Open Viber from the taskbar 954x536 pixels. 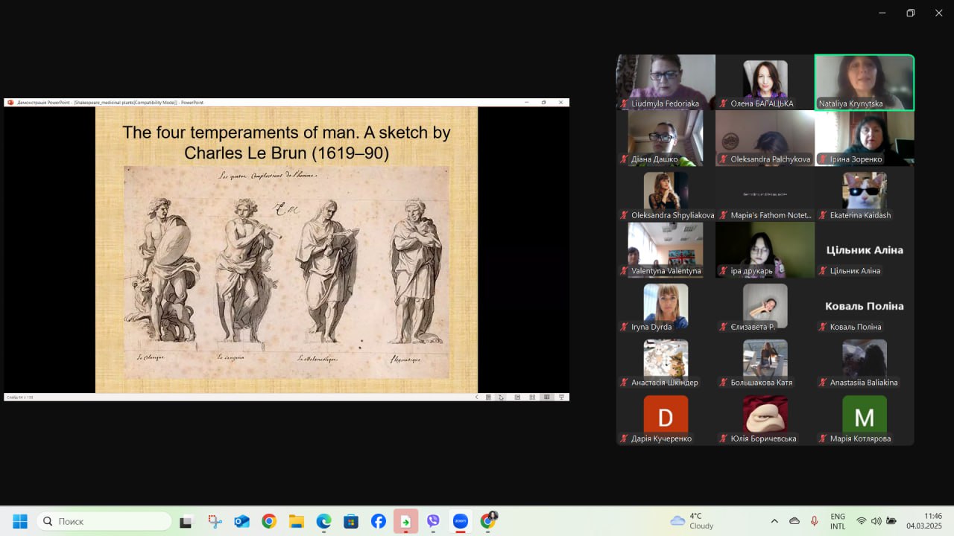pos(433,521)
